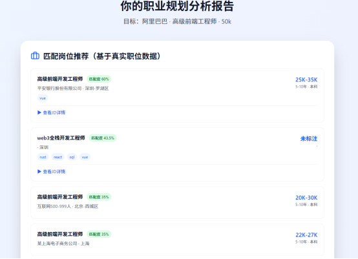This screenshot has height=259, width=358.
Task: Click the triangle arrow in web3 job card
Action: coord(39,171)
